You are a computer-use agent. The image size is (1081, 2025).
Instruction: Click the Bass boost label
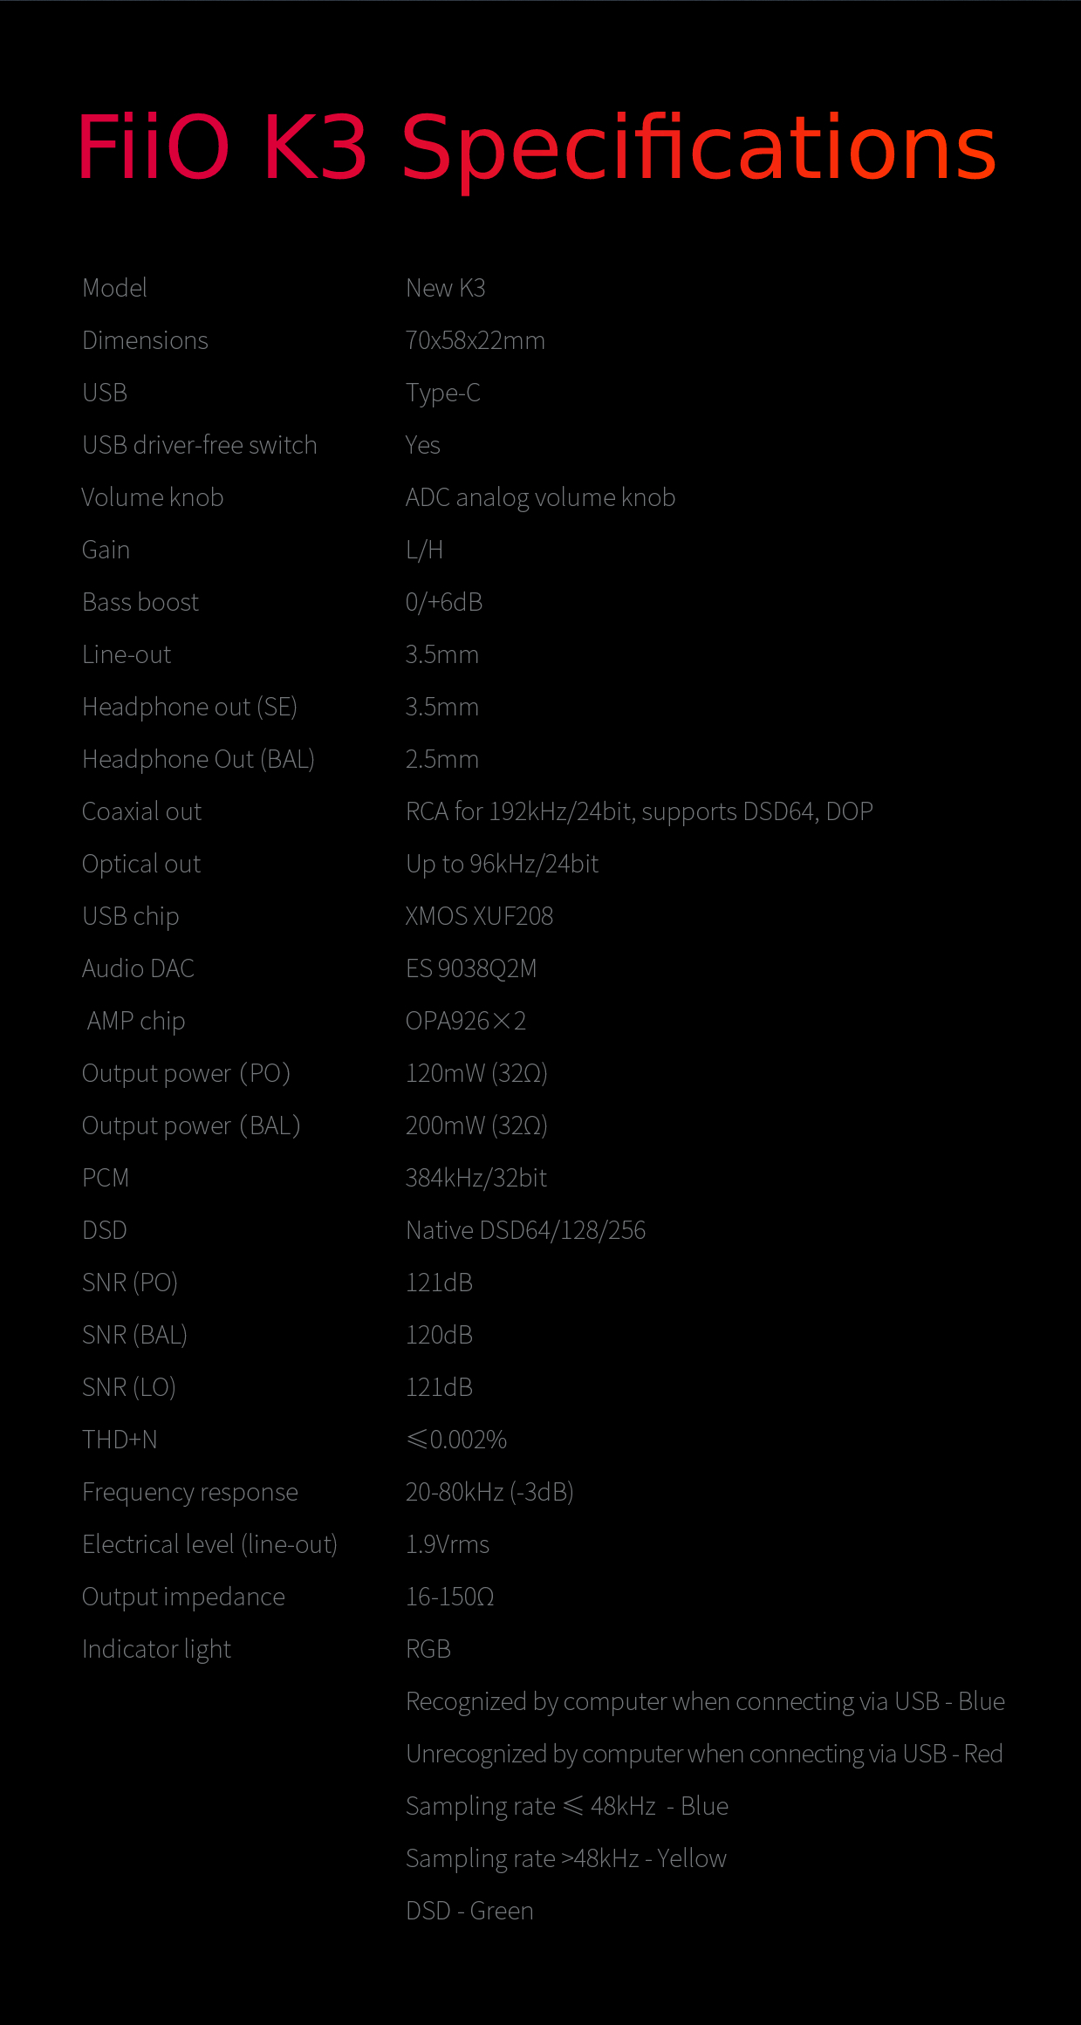pyautogui.click(x=140, y=602)
